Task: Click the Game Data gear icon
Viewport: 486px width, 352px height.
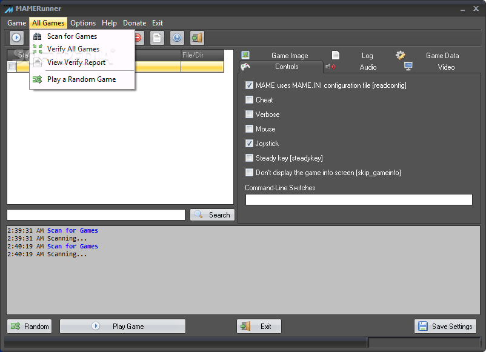Action: click(x=400, y=55)
